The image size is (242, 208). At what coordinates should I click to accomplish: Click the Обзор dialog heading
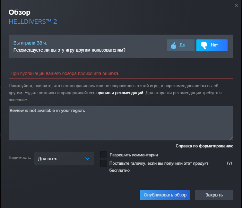point(20,12)
